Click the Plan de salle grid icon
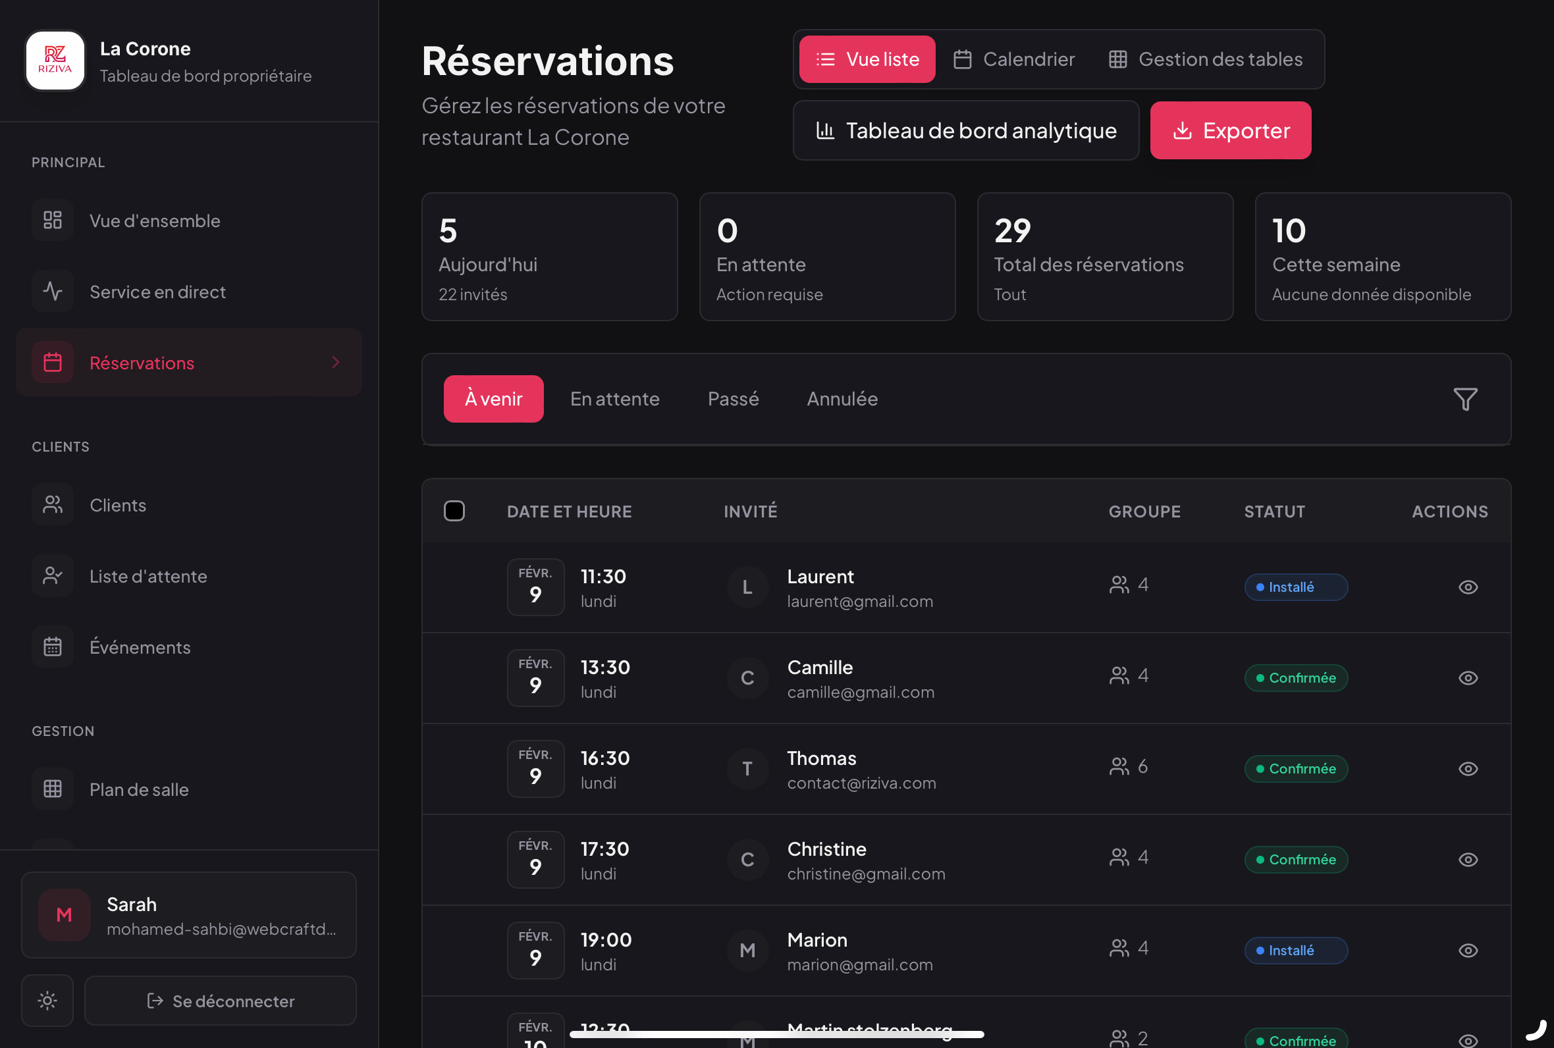Screen dimensions: 1554x1048 click(52, 789)
